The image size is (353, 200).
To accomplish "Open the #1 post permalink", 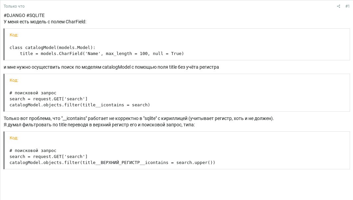I will (347, 6).
